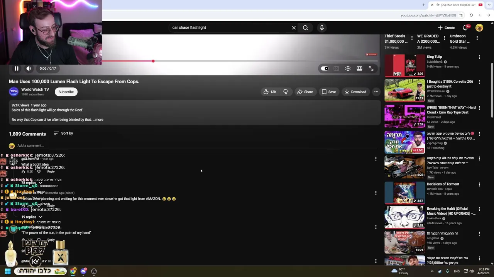Open the Create menu

(x=446, y=28)
